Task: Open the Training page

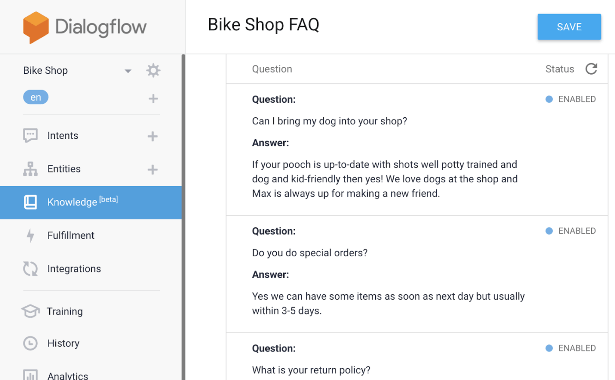Action: click(65, 311)
